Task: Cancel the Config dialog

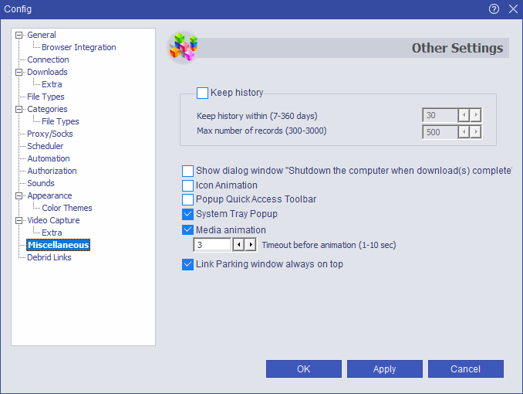Action: [466, 369]
